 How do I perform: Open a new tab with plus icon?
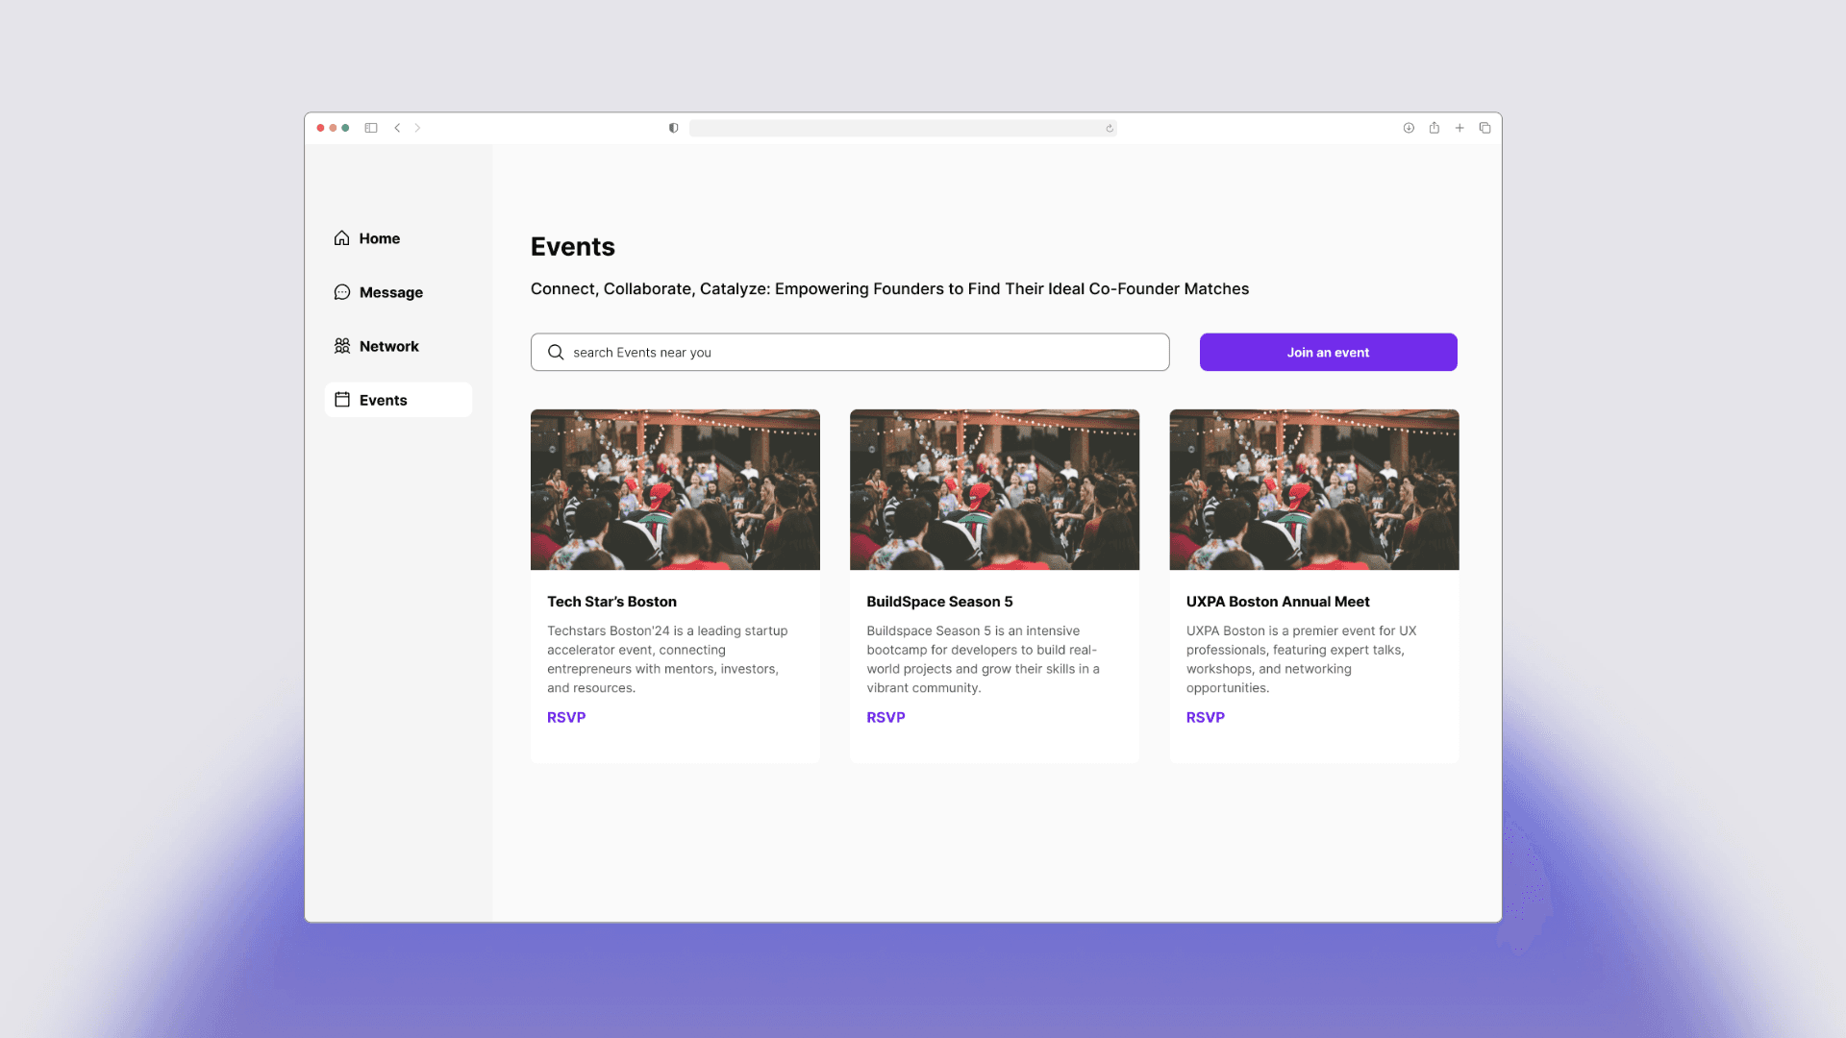point(1459,128)
